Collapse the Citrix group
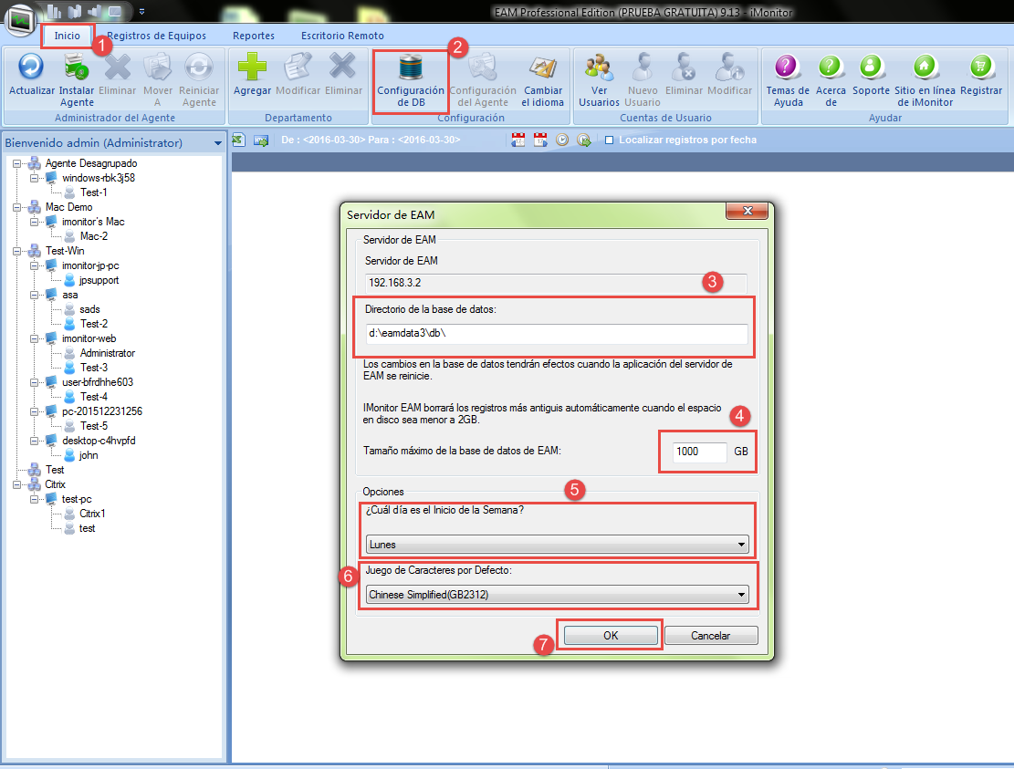This screenshot has height=769, width=1014. coord(17,484)
